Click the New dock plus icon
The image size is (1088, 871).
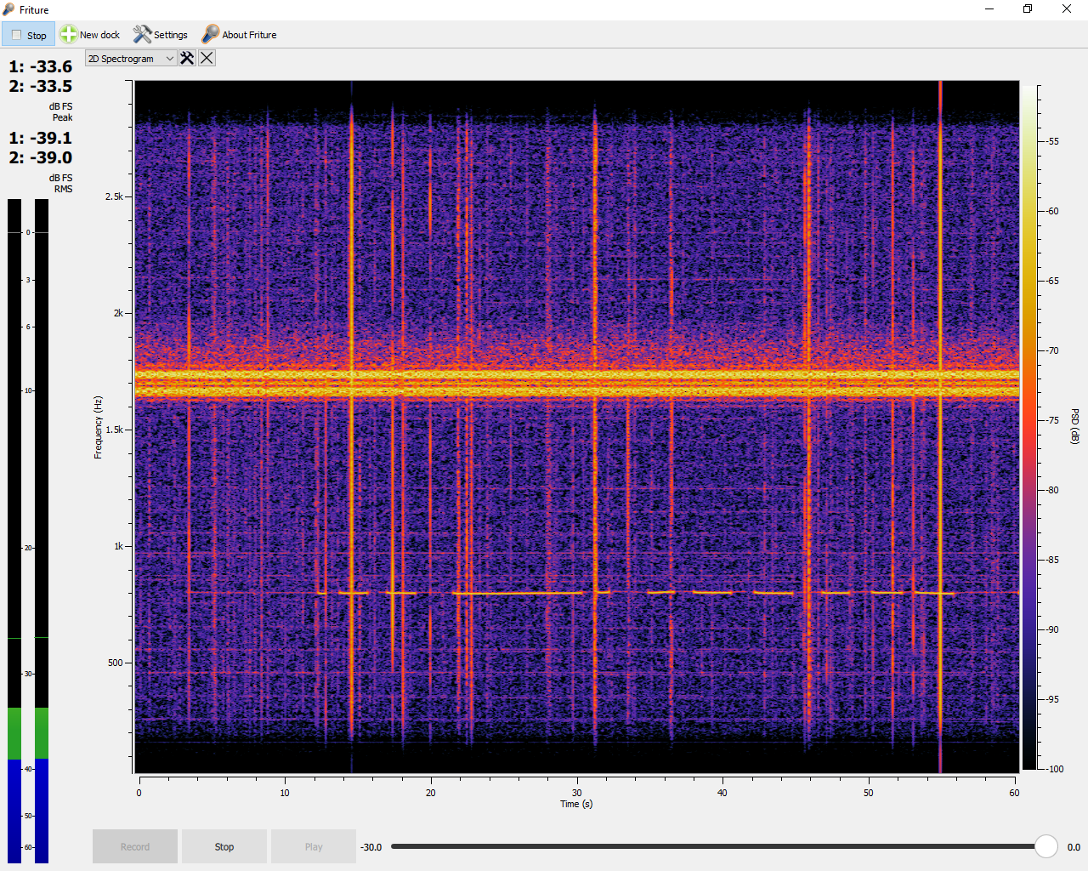click(69, 35)
